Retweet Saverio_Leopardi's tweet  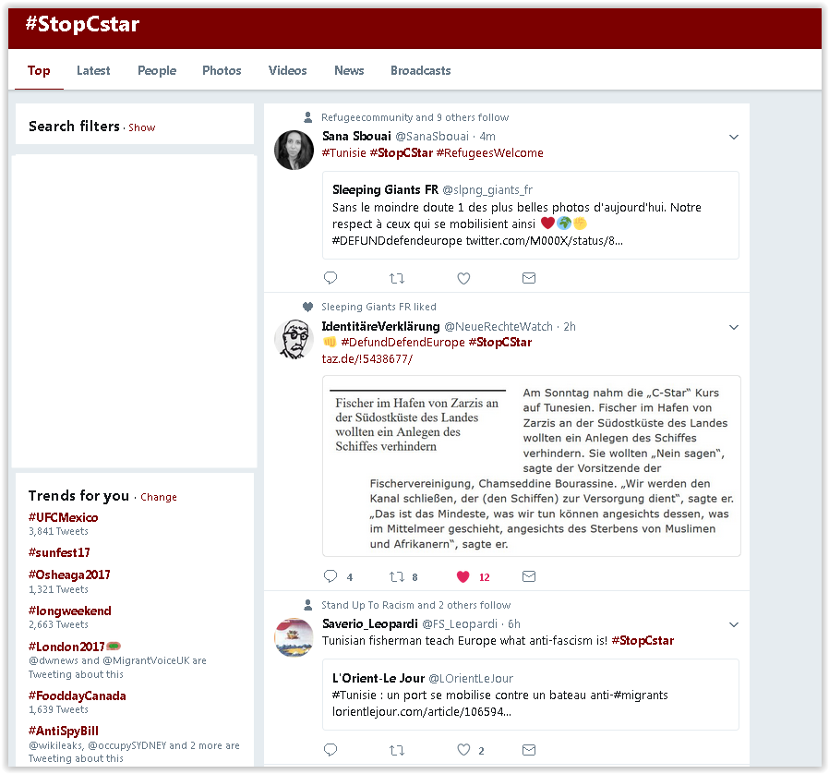click(397, 750)
